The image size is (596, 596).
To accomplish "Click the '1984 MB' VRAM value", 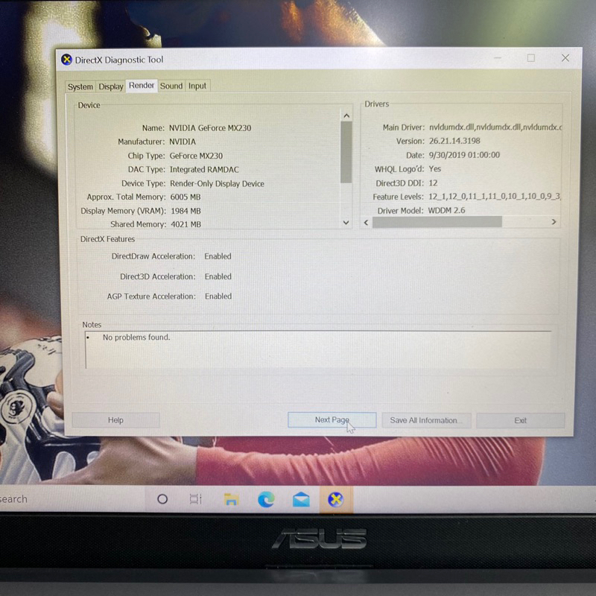I will (x=186, y=211).
